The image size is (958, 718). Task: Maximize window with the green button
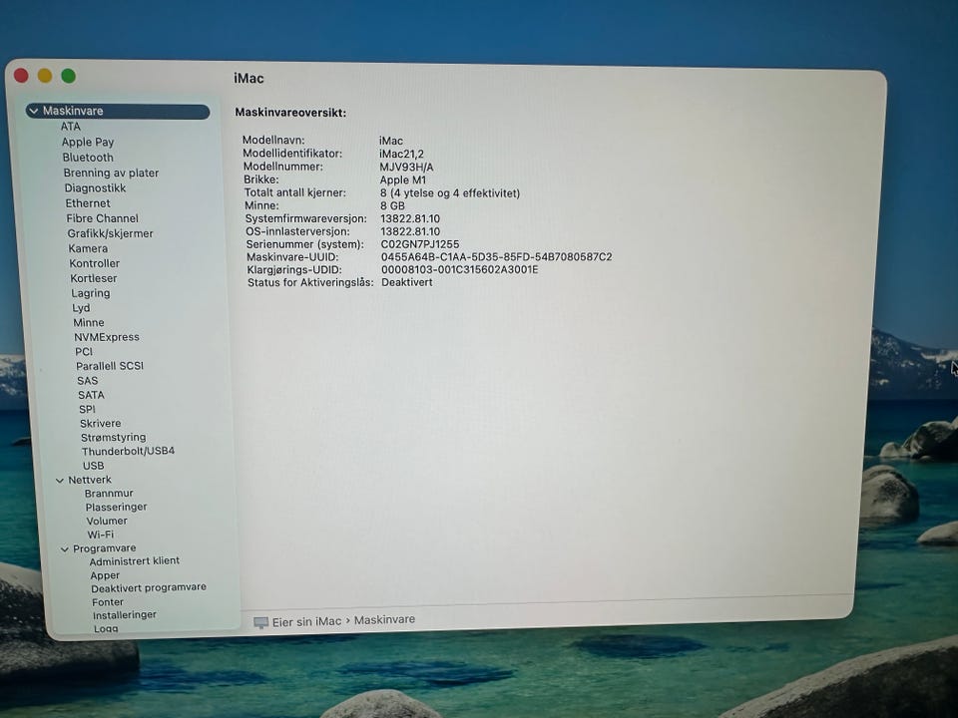pyautogui.click(x=69, y=76)
